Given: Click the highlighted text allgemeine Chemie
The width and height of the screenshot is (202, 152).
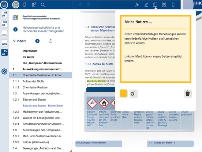Looking at the screenshot, I should [x=96, y=81].
